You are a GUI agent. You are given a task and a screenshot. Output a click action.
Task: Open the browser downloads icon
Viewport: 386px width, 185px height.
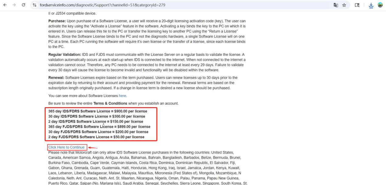(371, 5)
